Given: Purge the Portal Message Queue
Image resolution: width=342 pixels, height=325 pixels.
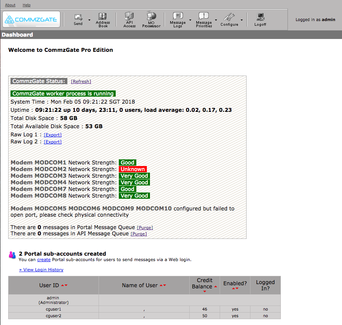Looking at the screenshot, I should pyautogui.click(x=145, y=228).
